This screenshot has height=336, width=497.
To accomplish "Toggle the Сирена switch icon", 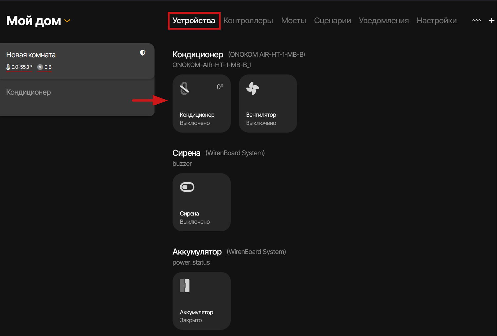I will pos(187,187).
